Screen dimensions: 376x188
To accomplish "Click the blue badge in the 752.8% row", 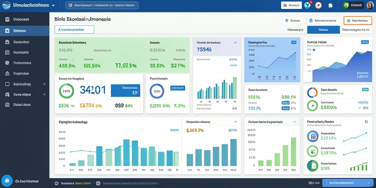I will (x=285, y=108).
